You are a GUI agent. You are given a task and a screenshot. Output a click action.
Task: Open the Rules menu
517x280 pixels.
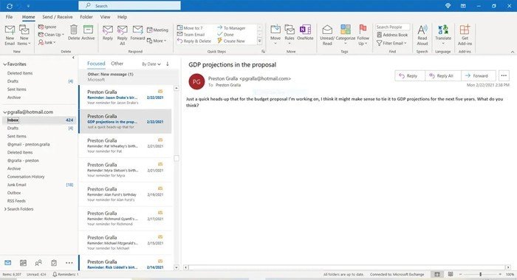290,35
